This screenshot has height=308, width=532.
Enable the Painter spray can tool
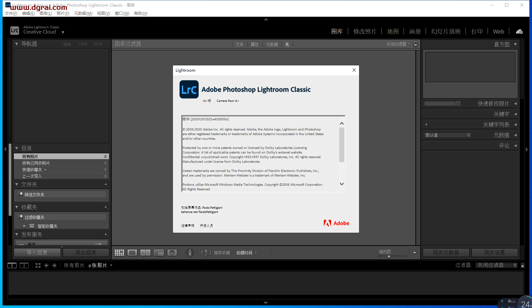(190, 252)
